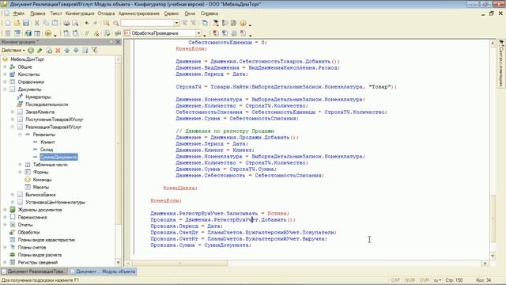Image resolution: width=506 pixels, height=285 pixels.
Task: Select the ВыпискаБанка document
Action: pos(40,195)
